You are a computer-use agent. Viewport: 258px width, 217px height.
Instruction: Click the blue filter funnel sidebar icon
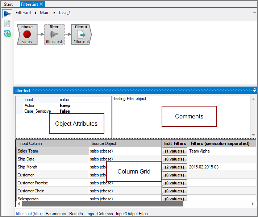[7, 14]
